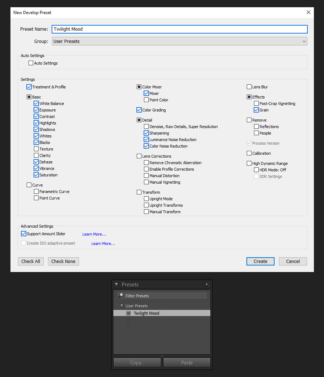Viewport: 324px width, 377px height.
Task: Uncheck Color Noise Reduction
Action: click(146, 146)
